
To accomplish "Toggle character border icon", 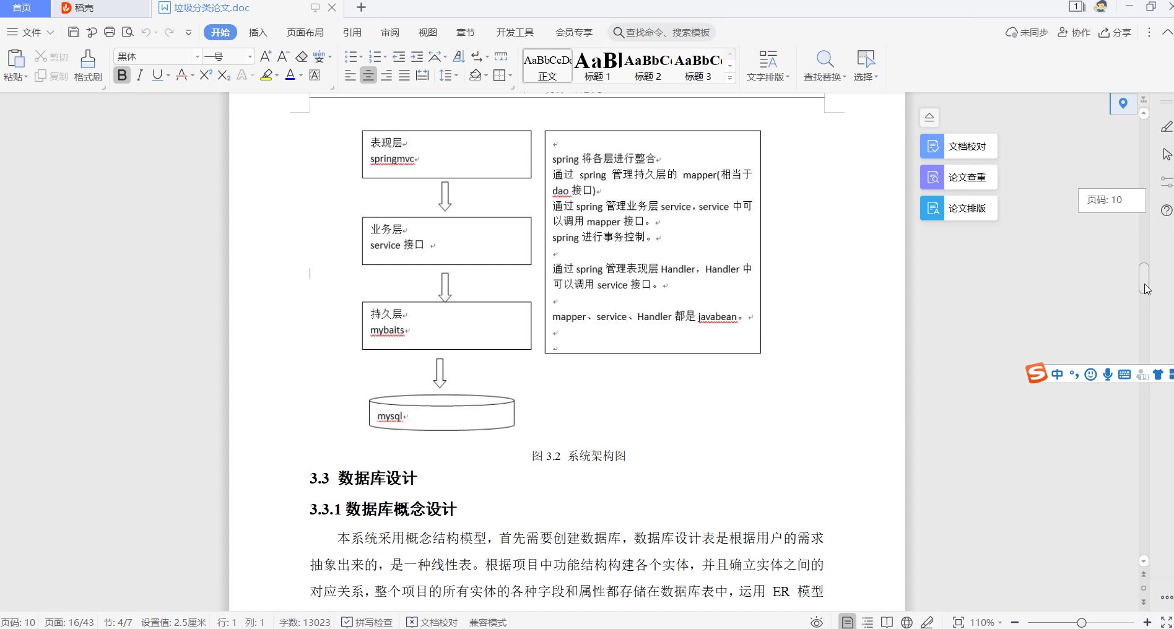I will tap(315, 75).
